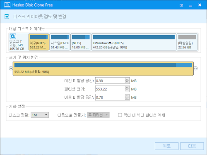The width and height of the screenshot is (207, 155).
Task: Select the (NTFS) 16.00 MB partition
Action: [x=81, y=42]
